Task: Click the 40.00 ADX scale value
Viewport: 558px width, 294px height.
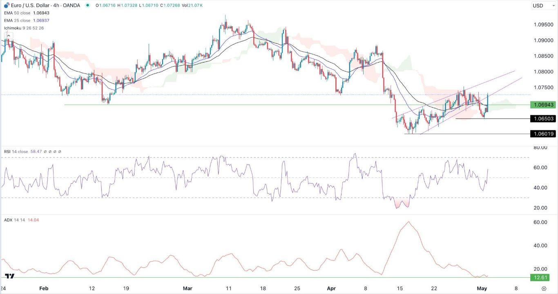Action: coord(541,245)
